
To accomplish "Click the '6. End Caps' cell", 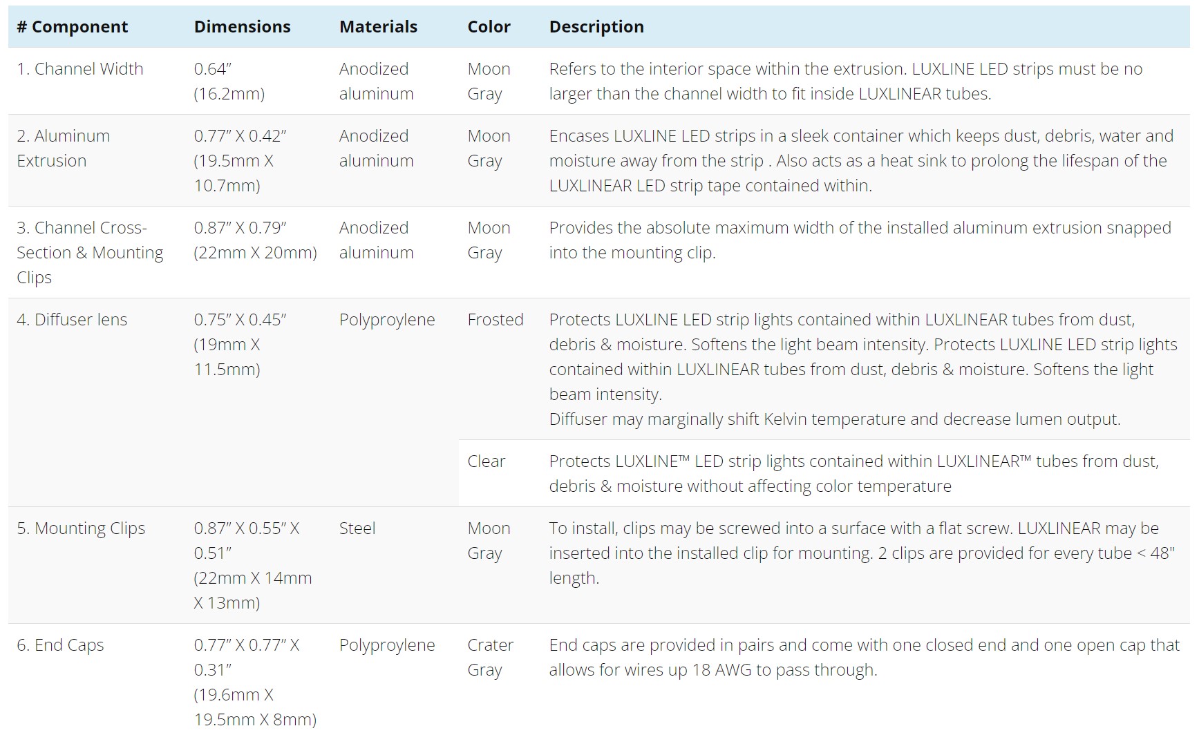I will click(60, 645).
